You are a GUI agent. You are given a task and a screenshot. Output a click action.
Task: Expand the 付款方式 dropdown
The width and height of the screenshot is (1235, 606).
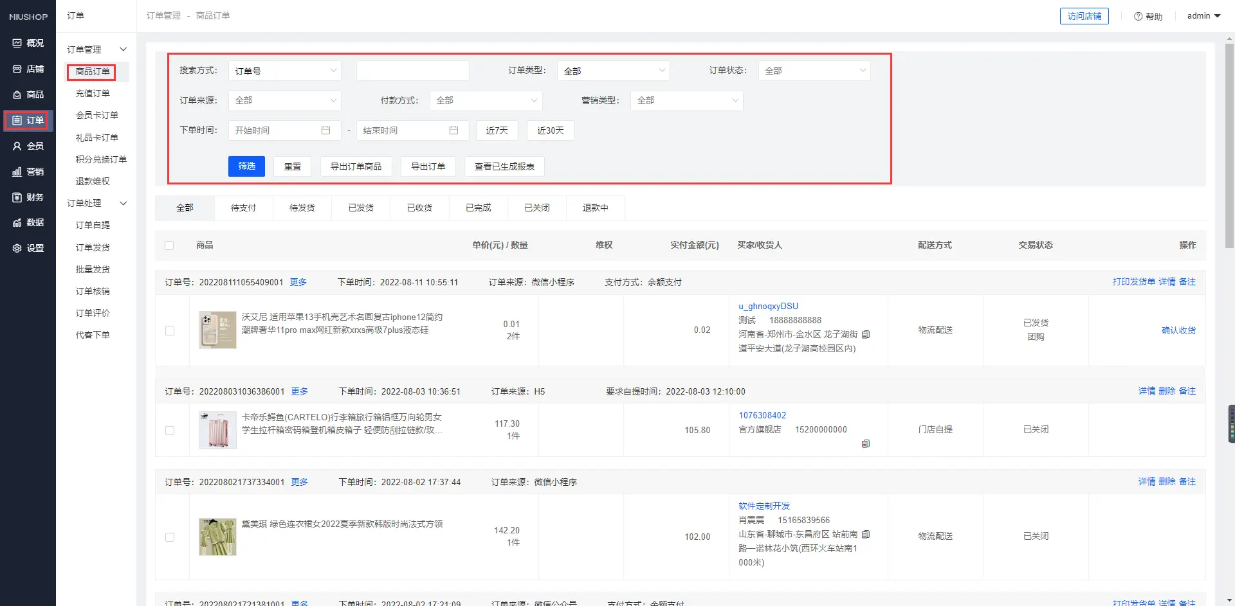(486, 100)
